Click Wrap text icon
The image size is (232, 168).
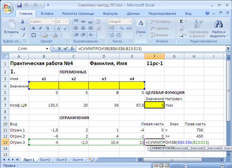(x=98, y=21)
